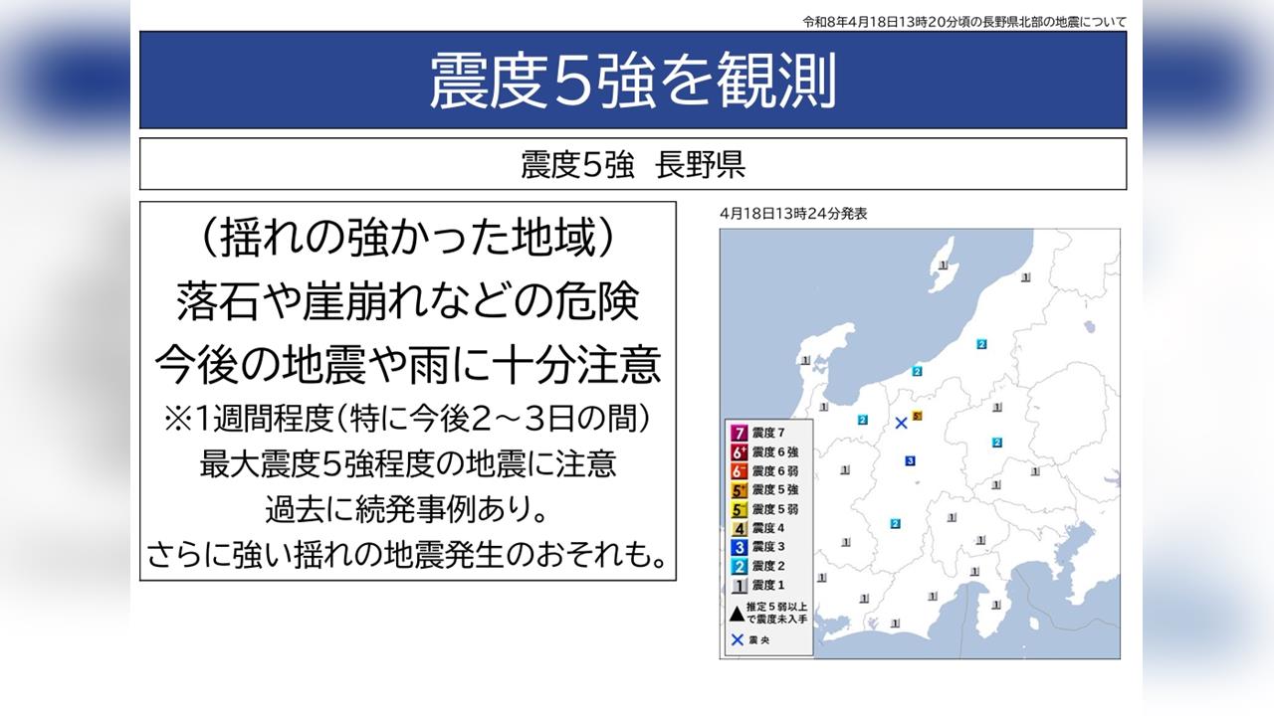1274x716 pixels.
Task: Click the 震央 X symbol in the legend
Action: (x=738, y=639)
